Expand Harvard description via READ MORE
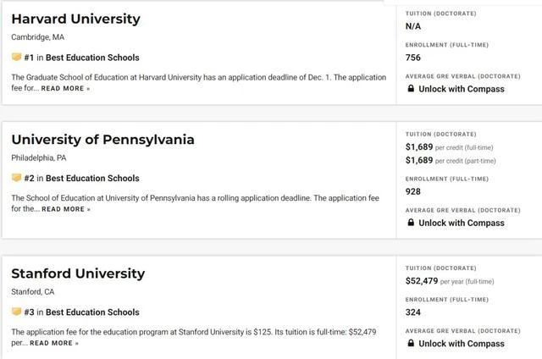This screenshot has height=359, width=542. (x=65, y=88)
